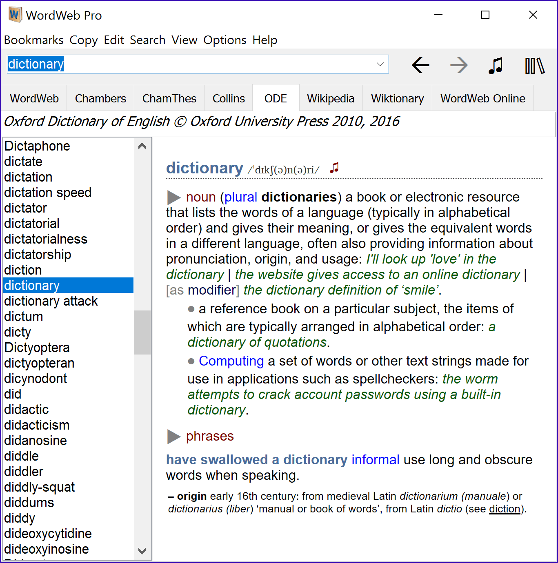
Task: Open the search history dropdown
Action: 380,64
